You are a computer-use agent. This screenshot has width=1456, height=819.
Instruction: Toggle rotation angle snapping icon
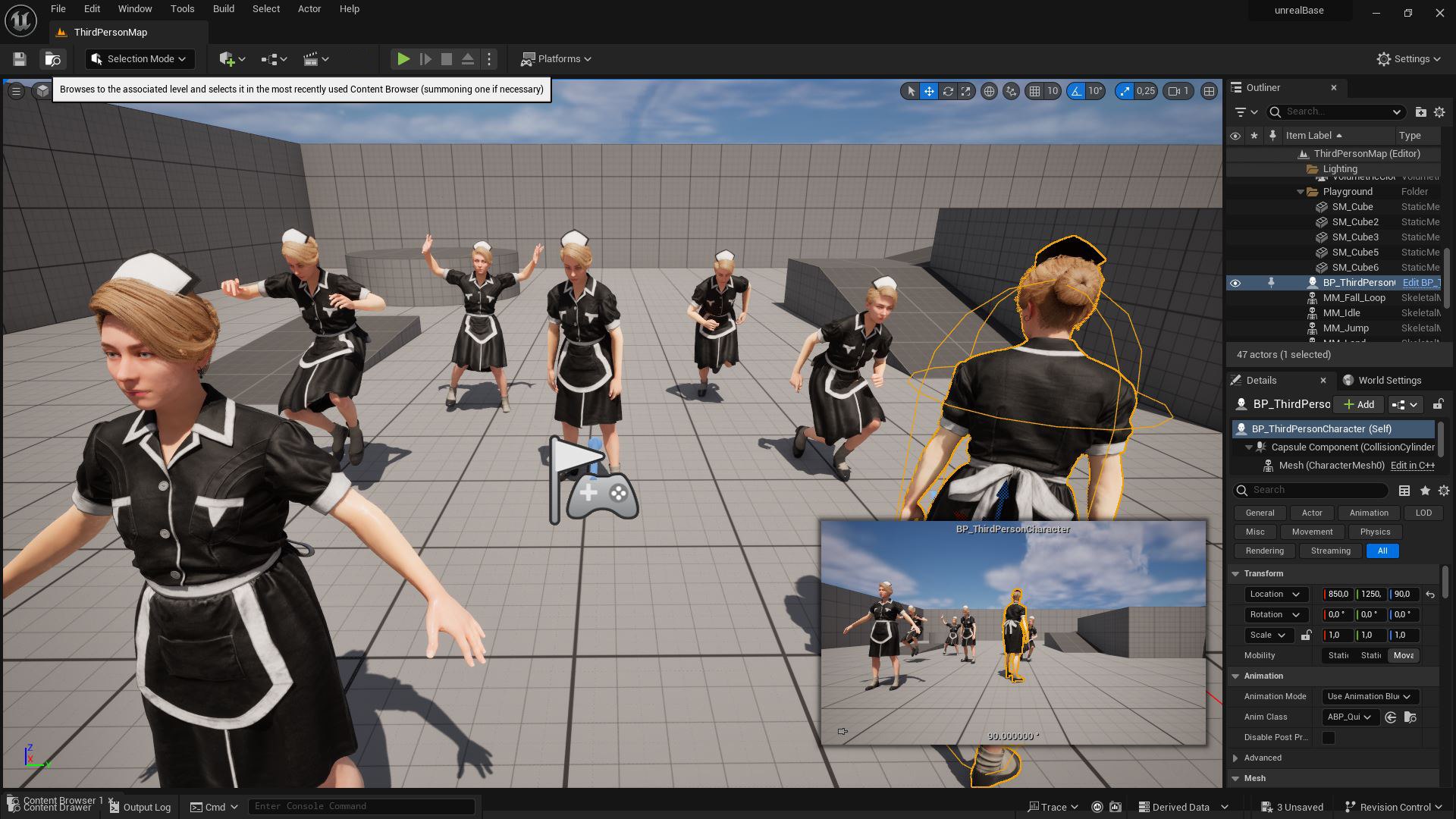[x=1076, y=91]
